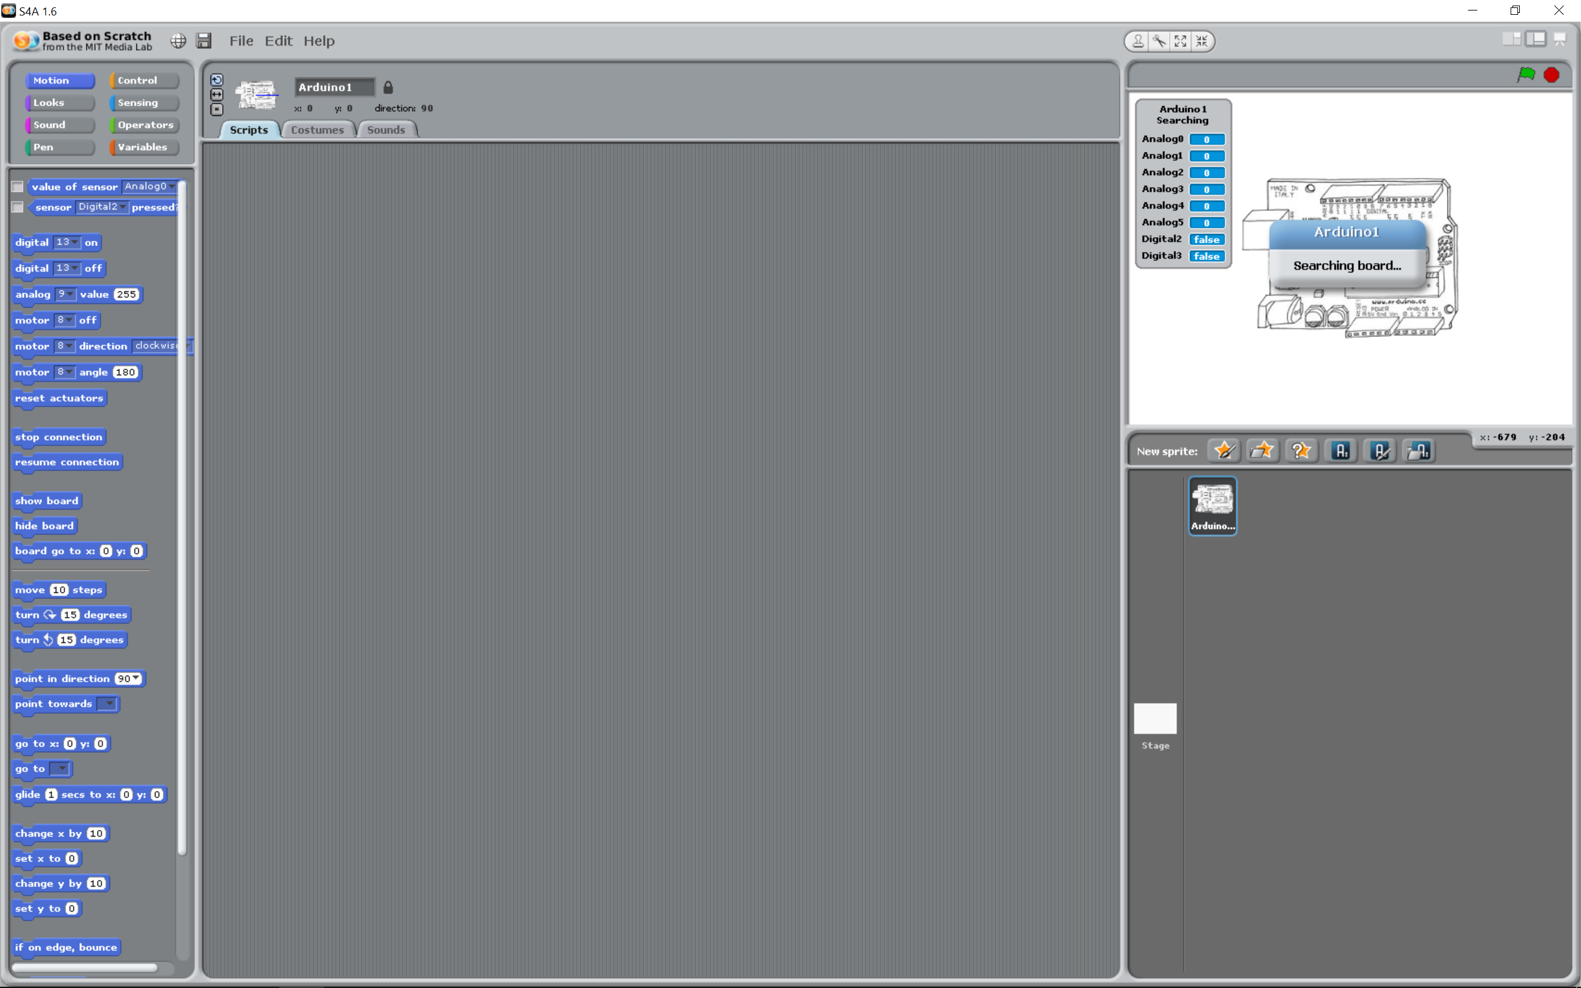Select the Pen block category
This screenshot has height=988, width=1581.
pos(59,147)
